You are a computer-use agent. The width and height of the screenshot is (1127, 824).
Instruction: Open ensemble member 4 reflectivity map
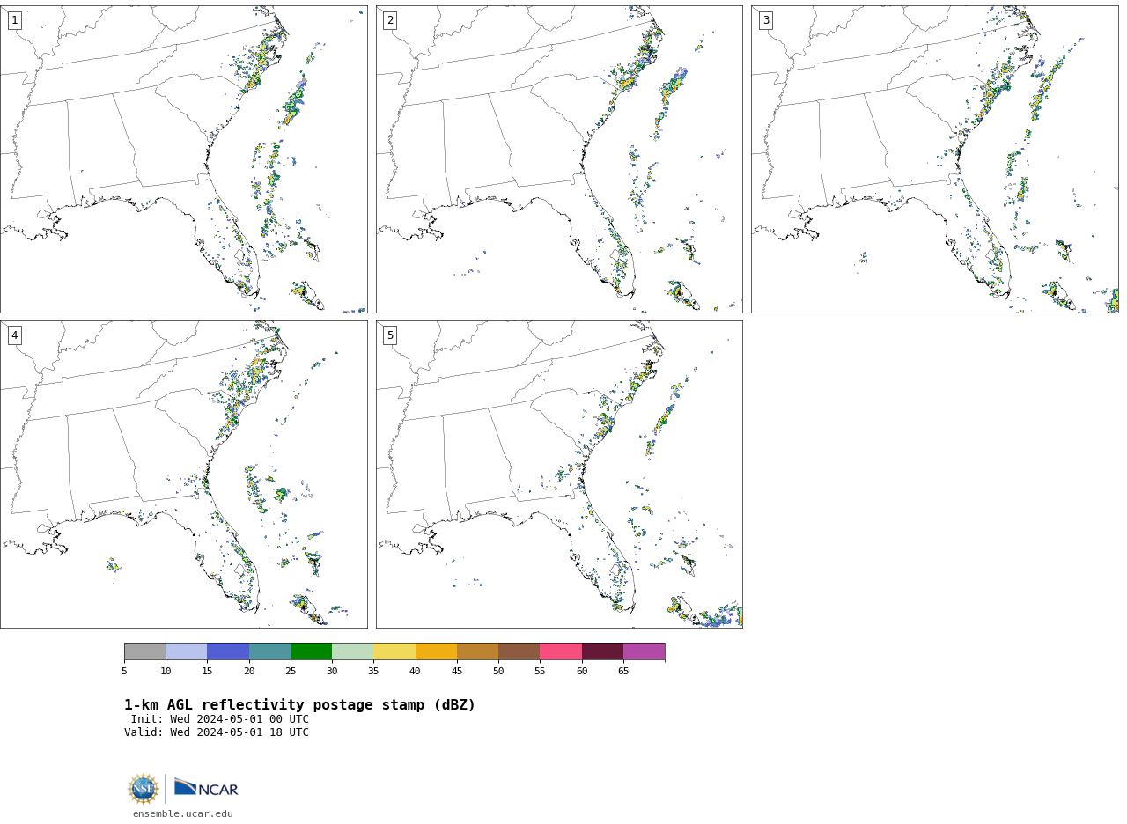click(184, 475)
